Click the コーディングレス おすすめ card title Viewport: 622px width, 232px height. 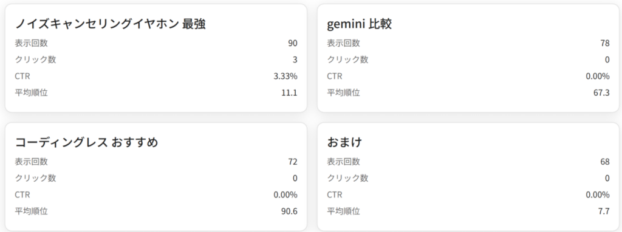click(86, 142)
